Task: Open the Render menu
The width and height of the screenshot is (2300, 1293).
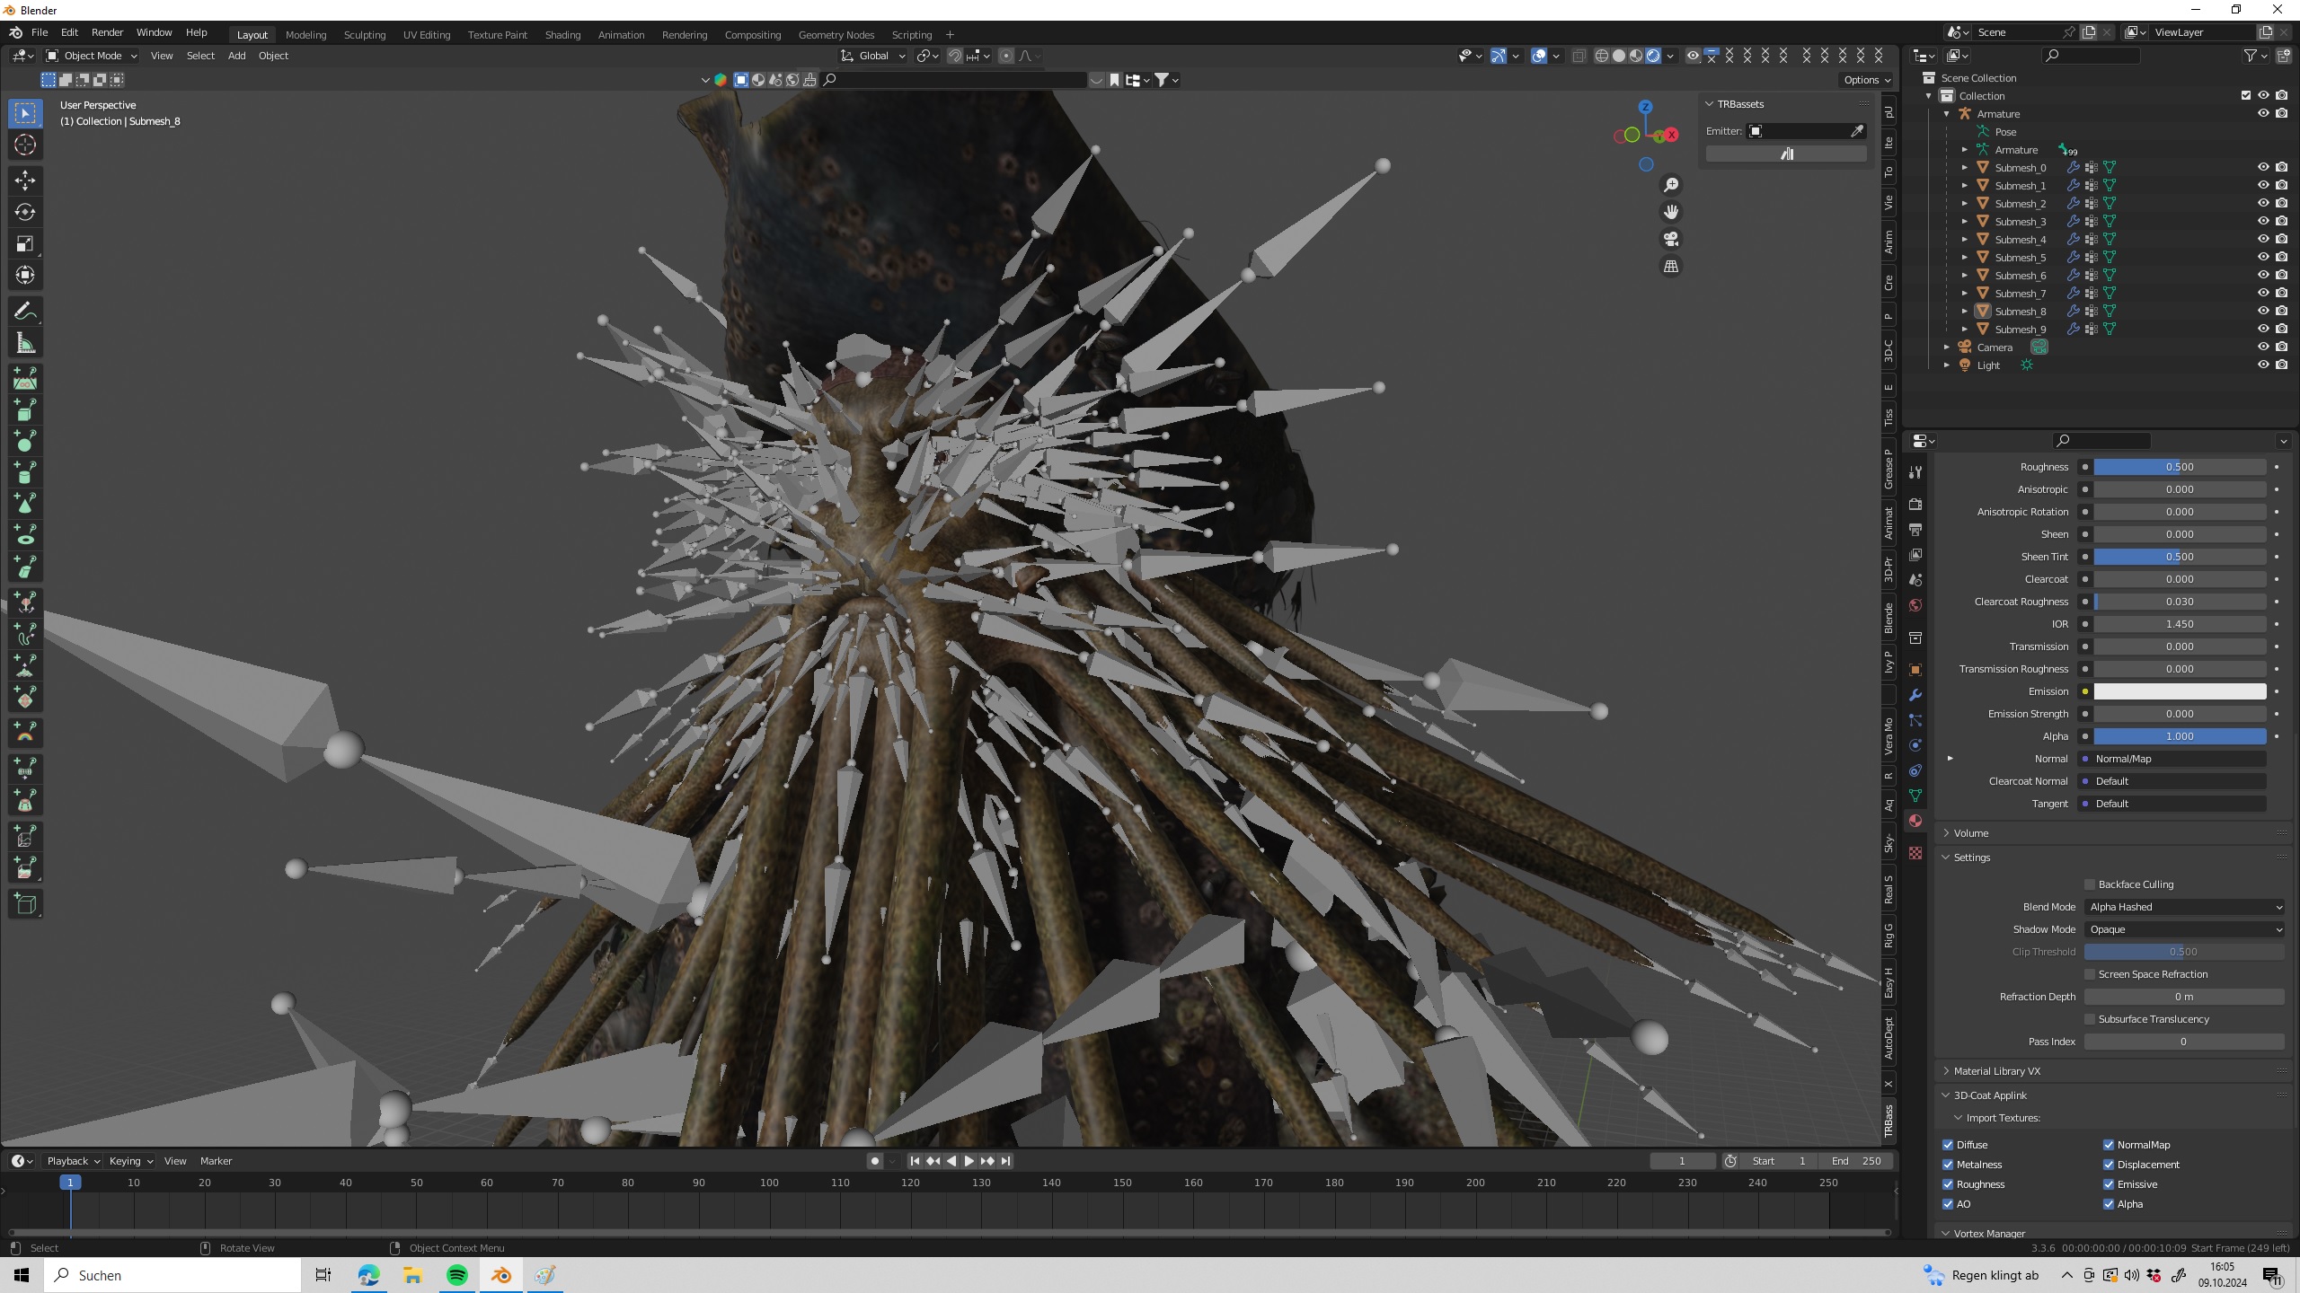Action: (x=107, y=32)
